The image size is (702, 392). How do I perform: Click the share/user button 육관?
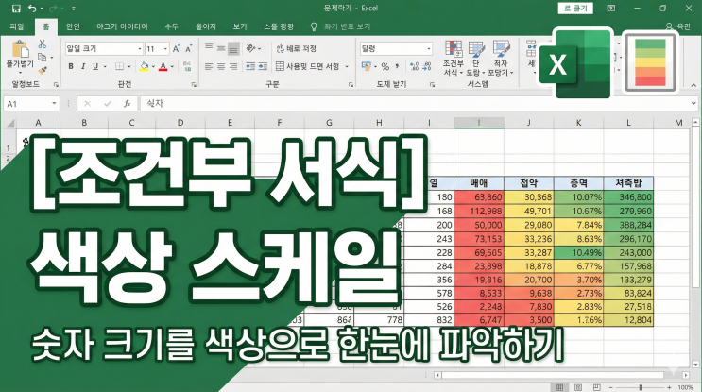(x=677, y=26)
